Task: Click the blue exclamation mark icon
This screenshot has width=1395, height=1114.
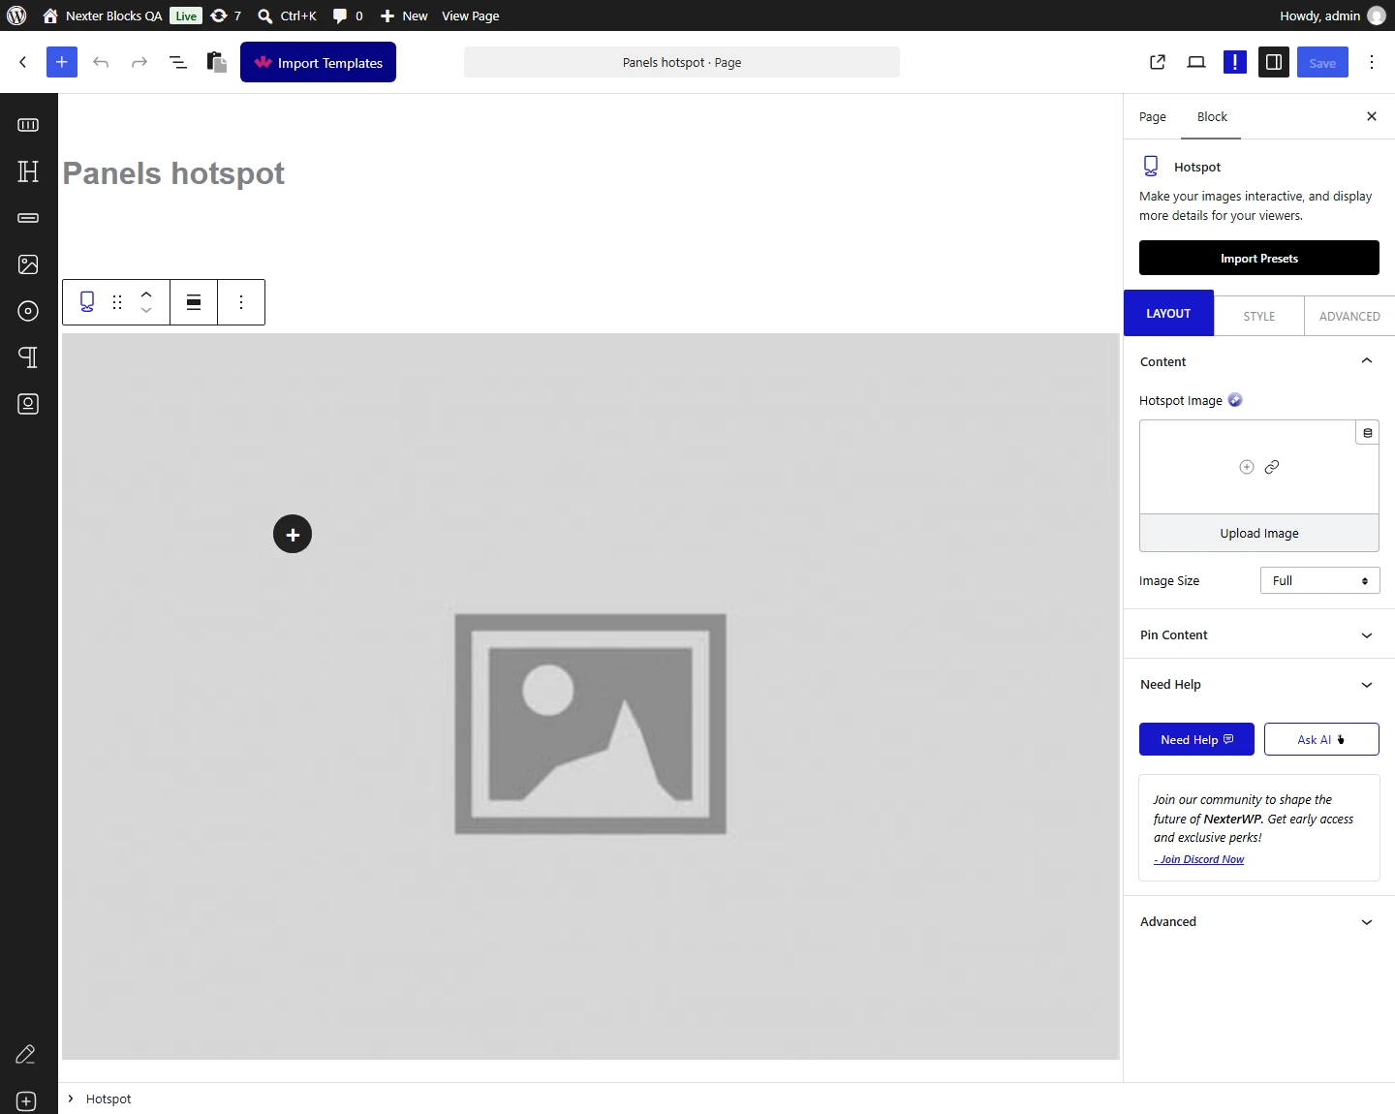Action: tap(1235, 62)
